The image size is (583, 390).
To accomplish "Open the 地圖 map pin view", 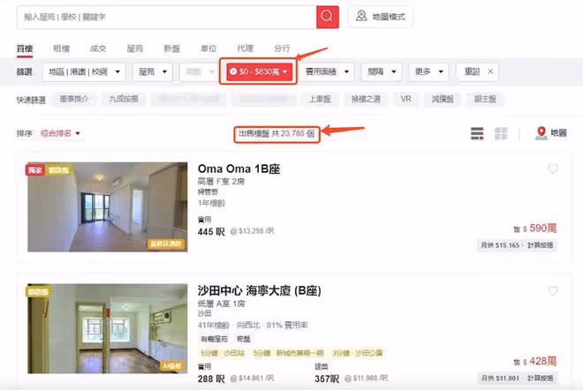I will click(550, 133).
